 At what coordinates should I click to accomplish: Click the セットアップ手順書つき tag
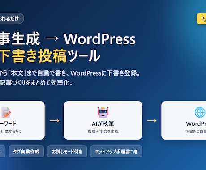coord(116,152)
